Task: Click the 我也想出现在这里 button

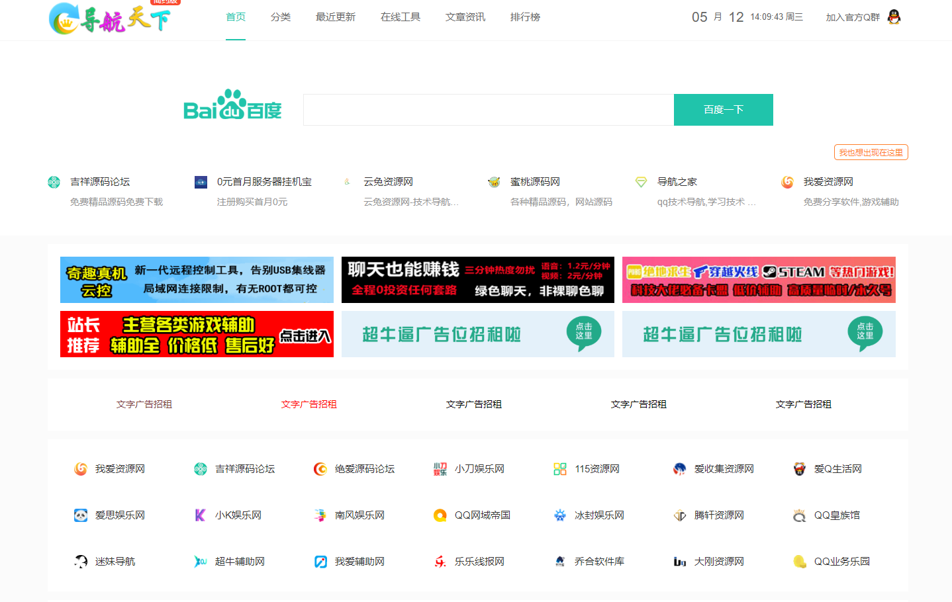Action: coord(871,152)
